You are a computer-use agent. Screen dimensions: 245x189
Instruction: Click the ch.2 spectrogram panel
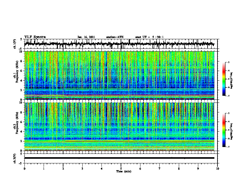[x=119, y=127]
